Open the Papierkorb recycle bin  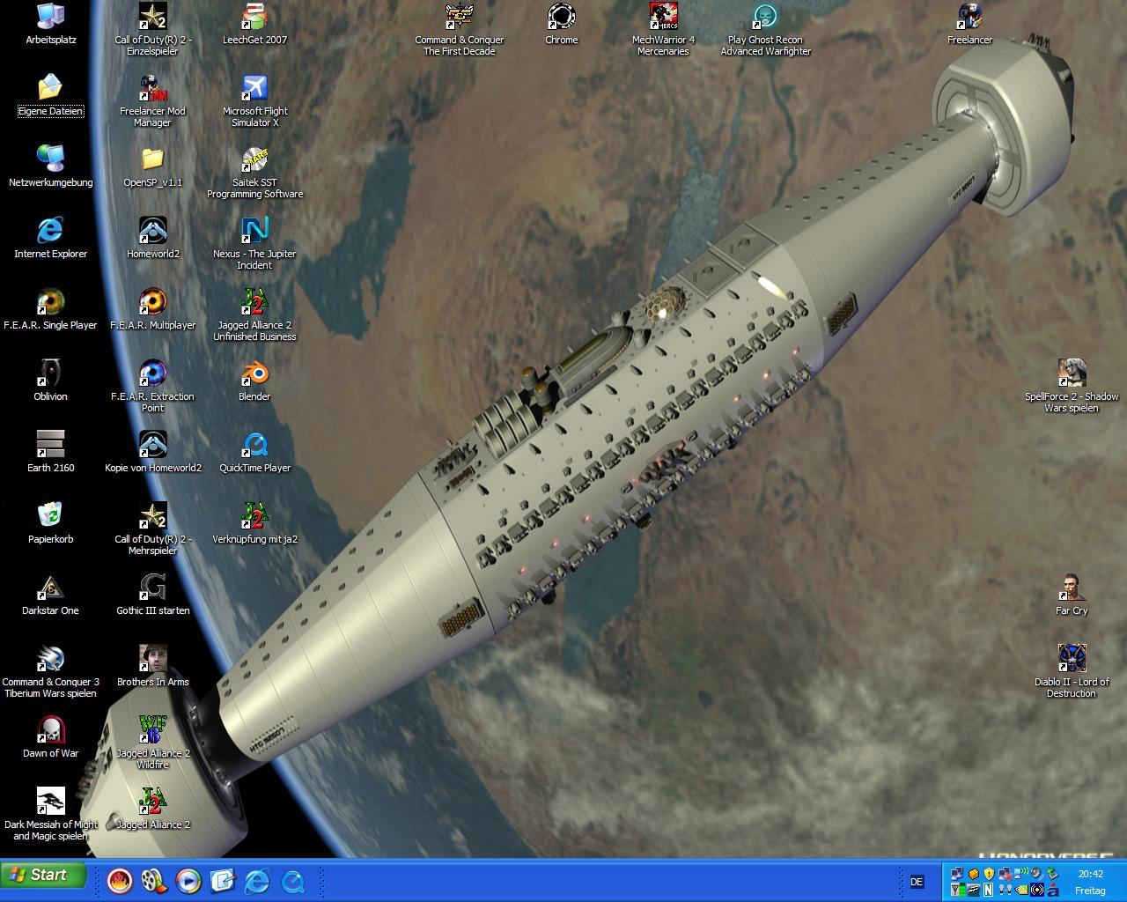[50, 517]
